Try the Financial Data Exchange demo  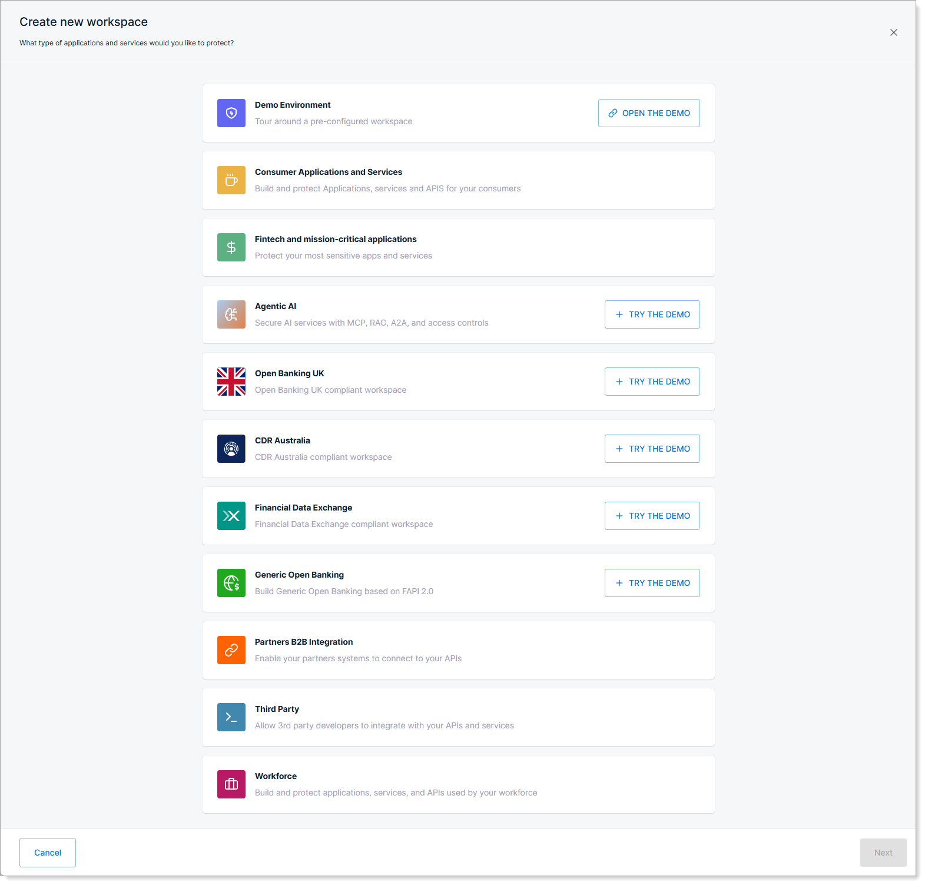click(652, 516)
